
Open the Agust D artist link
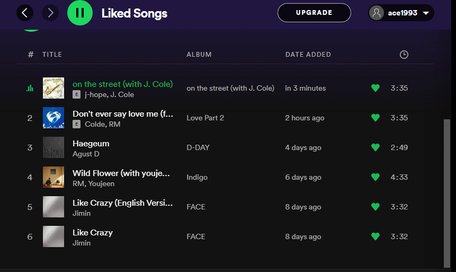click(86, 154)
